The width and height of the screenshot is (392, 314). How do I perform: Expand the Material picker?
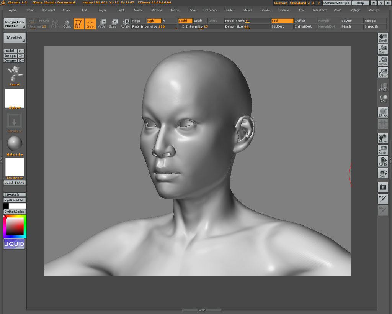(x=14, y=154)
